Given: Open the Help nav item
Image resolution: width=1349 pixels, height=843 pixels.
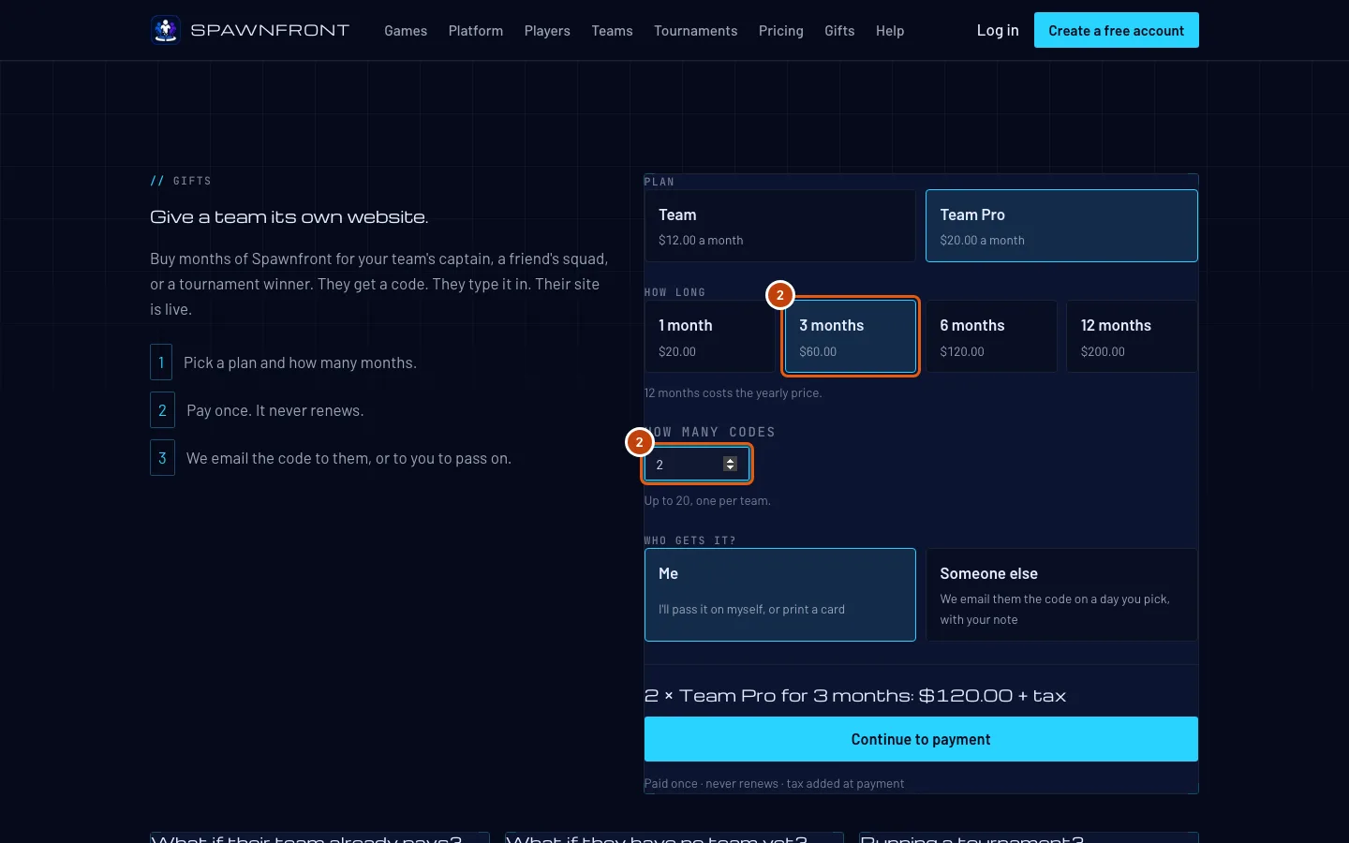Looking at the screenshot, I should pyautogui.click(x=890, y=31).
